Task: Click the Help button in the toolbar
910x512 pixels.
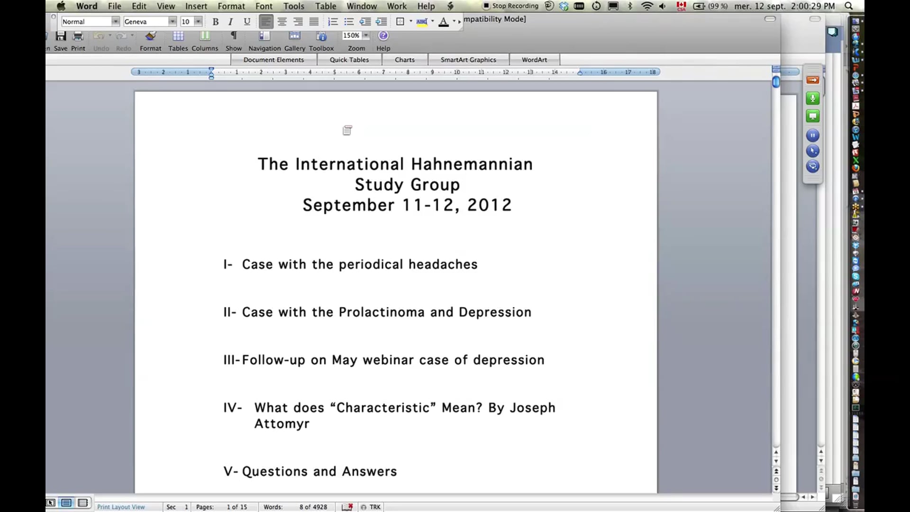Action: tap(382, 36)
